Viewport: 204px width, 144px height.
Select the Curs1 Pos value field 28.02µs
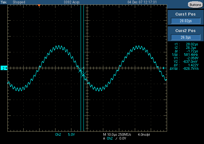click(x=186, y=21)
